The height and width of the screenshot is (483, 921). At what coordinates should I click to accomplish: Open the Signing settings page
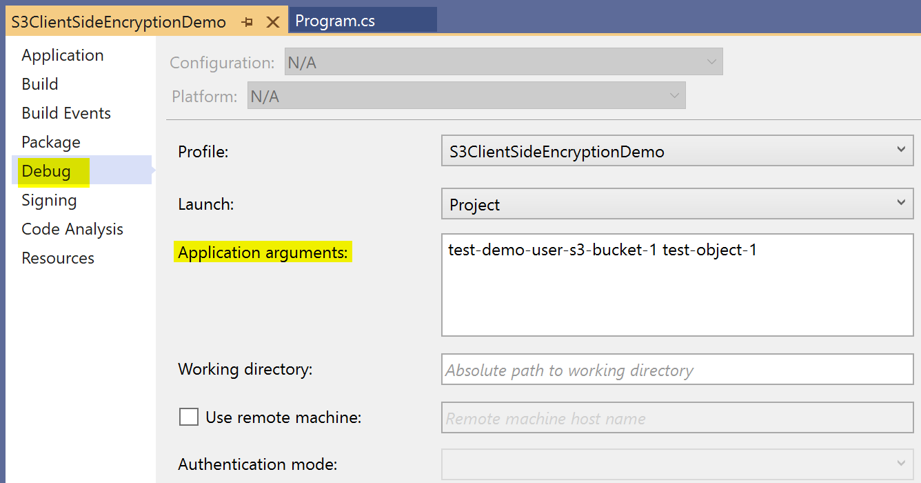49,200
